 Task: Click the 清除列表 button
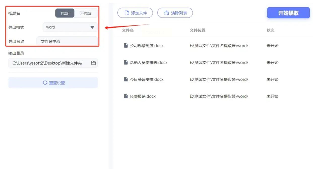175,13
